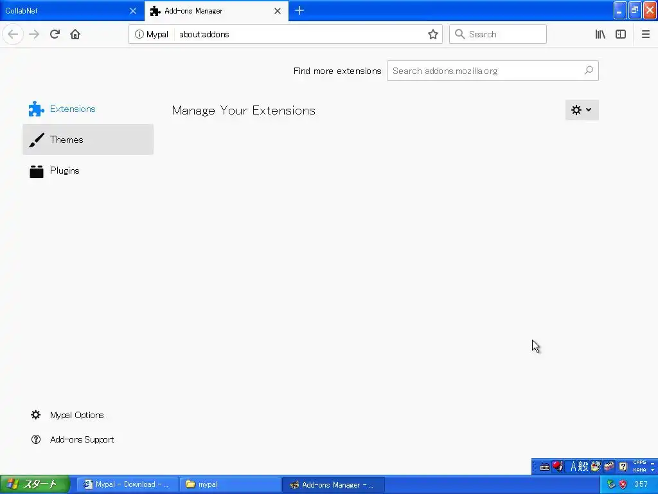Click the Search addons.mozilla.org field
The height and width of the screenshot is (494, 658).
(493, 71)
